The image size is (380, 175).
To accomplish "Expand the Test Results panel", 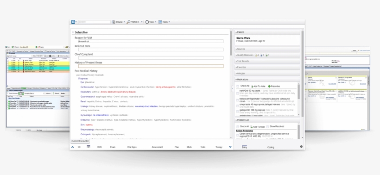I will click(267, 61).
